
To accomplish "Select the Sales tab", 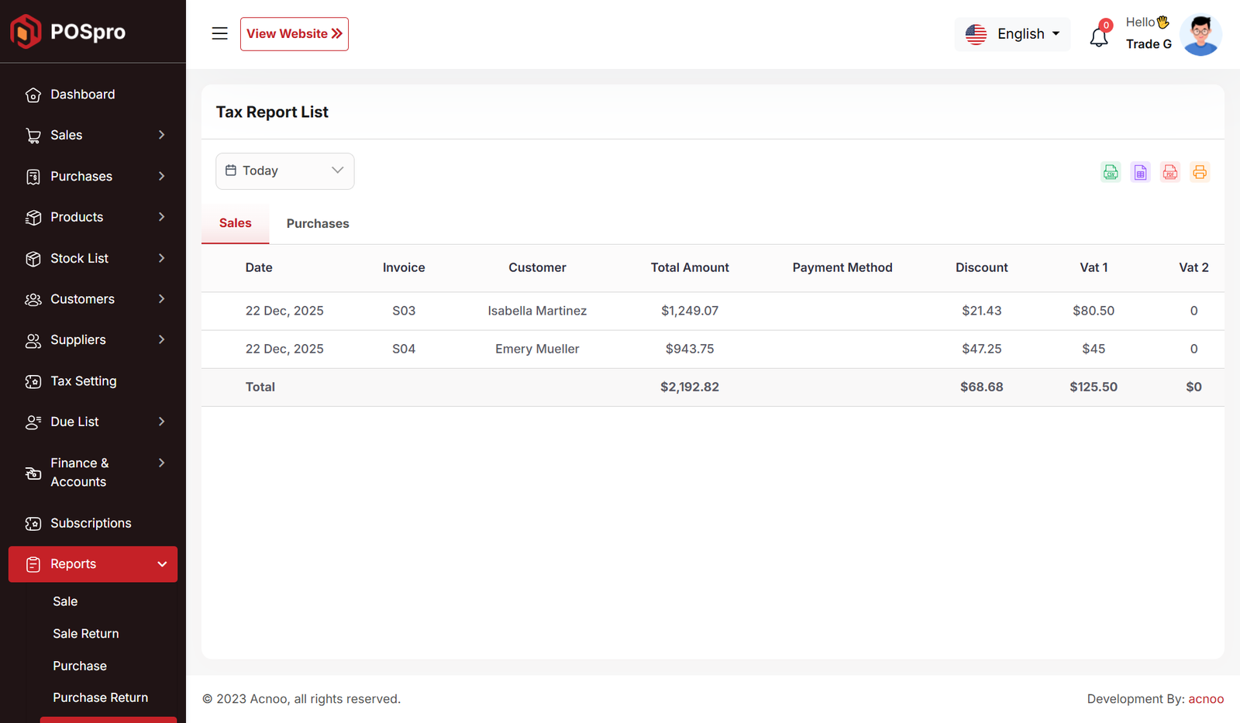I will click(235, 223).
